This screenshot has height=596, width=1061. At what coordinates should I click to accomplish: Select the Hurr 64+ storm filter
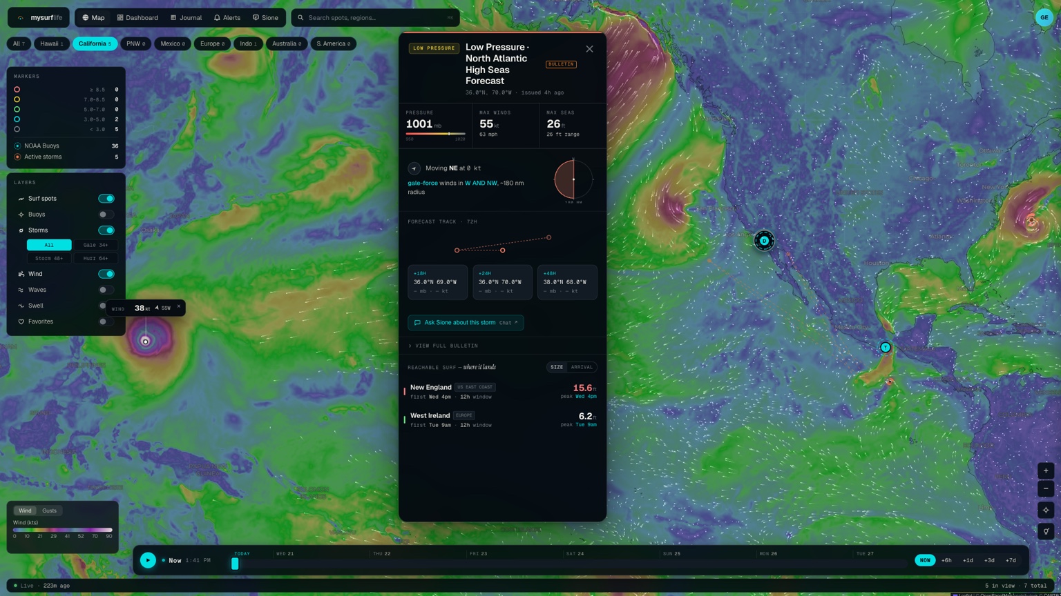(x=95, y=258)
